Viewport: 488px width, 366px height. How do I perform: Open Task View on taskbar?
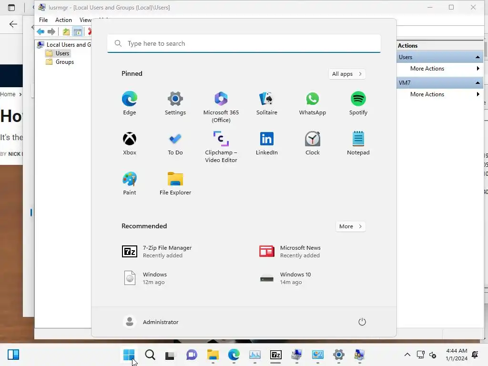[171, 355]
